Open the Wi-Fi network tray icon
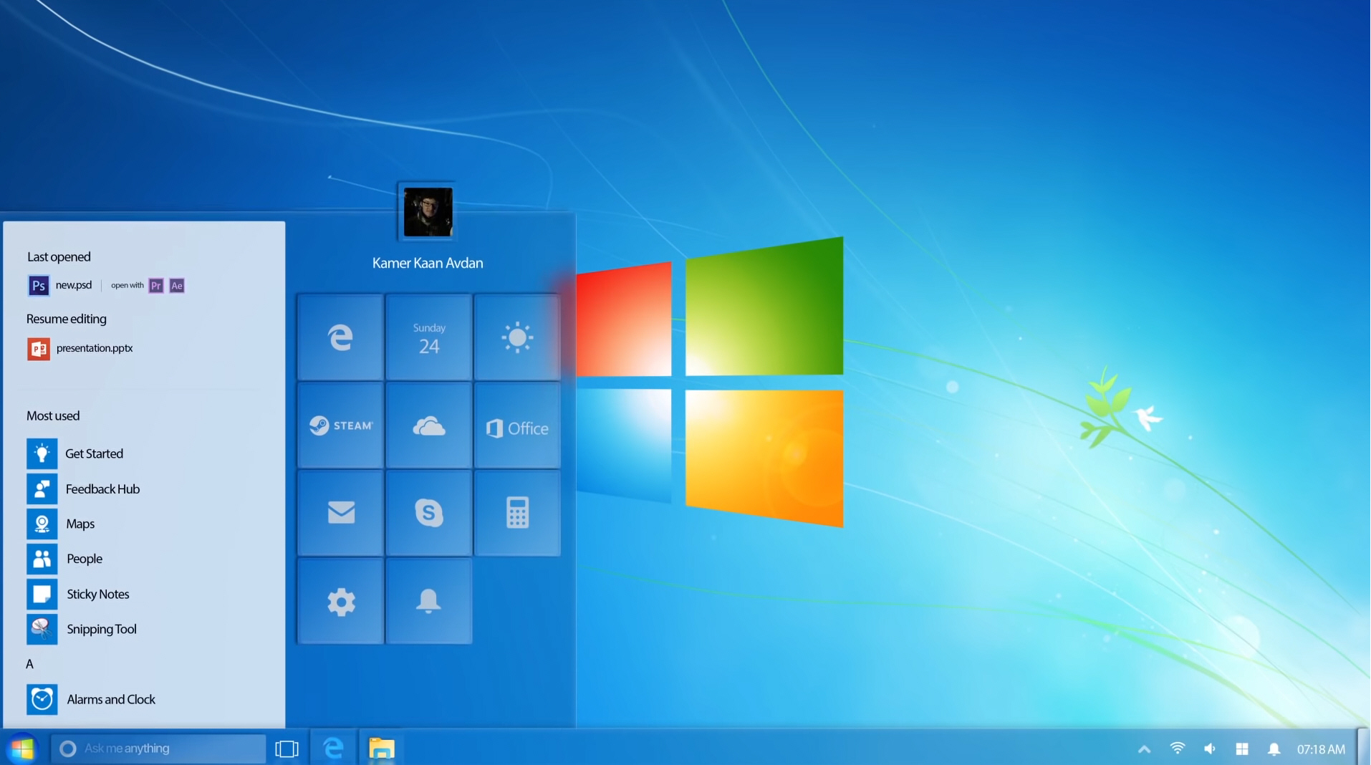 point(1177,749)
